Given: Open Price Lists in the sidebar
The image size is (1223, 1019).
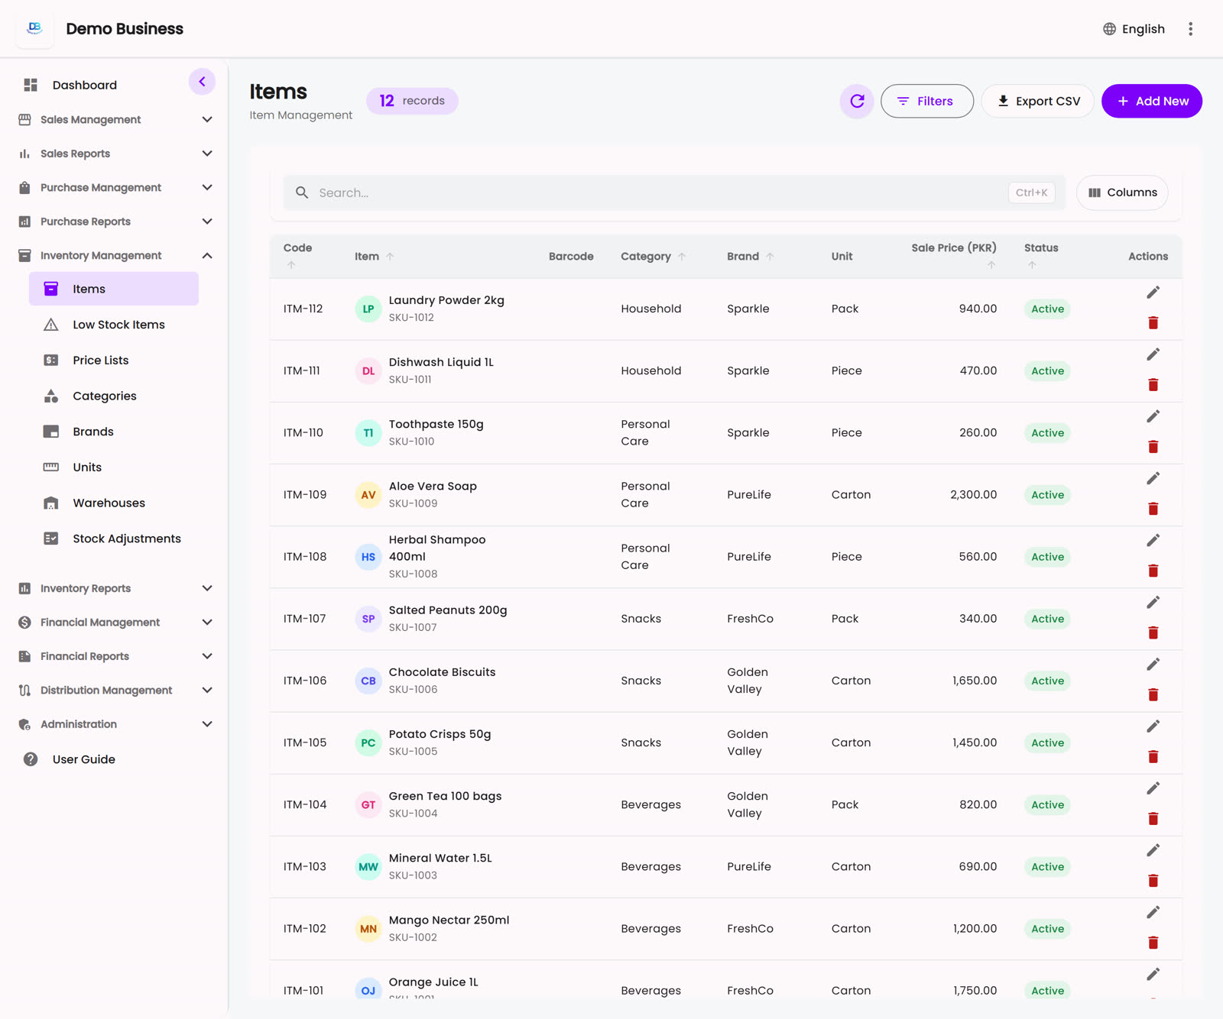Looking at the screenshot, I should tap(114, 361).
